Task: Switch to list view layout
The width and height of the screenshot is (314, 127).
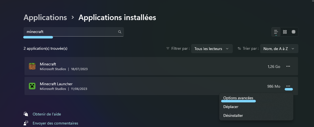Action: click(276, 32)
